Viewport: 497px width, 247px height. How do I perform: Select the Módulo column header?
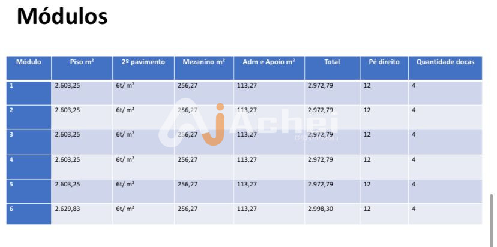point(29,62)
